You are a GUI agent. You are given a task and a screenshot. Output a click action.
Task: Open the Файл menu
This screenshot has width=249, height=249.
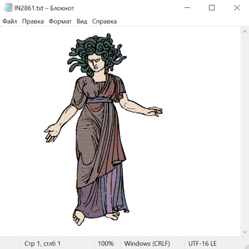tap(10, 22)
